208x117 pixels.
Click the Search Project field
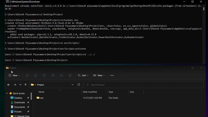[144, 85]
